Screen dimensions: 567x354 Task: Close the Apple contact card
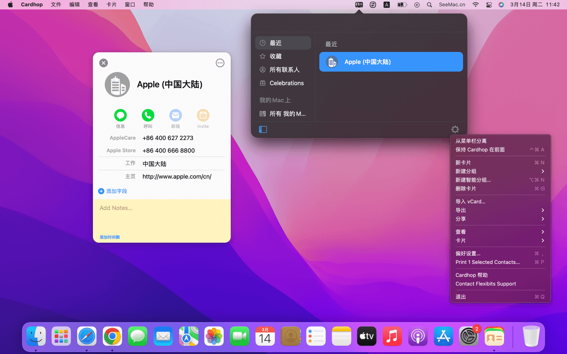click(104, 63)
